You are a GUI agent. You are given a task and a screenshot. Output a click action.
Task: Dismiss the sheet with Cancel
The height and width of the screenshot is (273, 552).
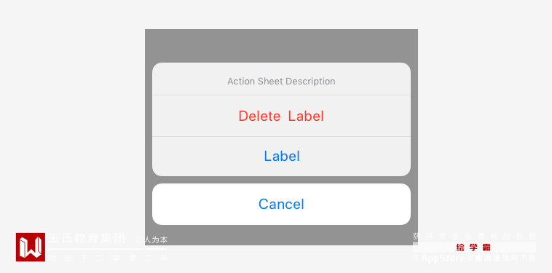tap(281, 204)
